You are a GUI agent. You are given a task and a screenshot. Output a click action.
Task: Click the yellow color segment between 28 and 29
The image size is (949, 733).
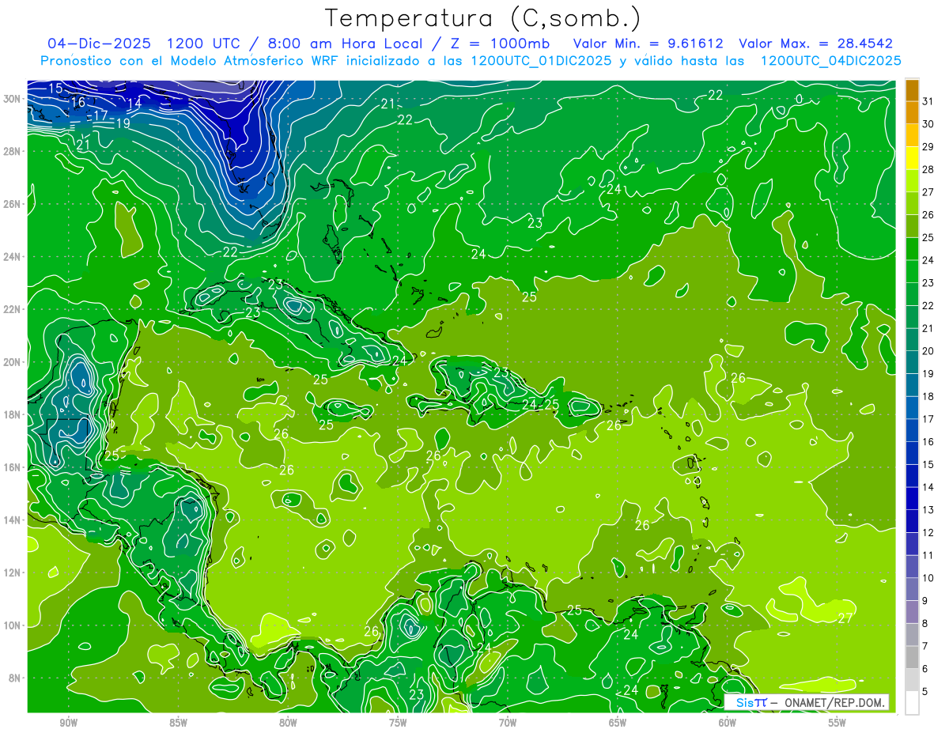(912, 158)
